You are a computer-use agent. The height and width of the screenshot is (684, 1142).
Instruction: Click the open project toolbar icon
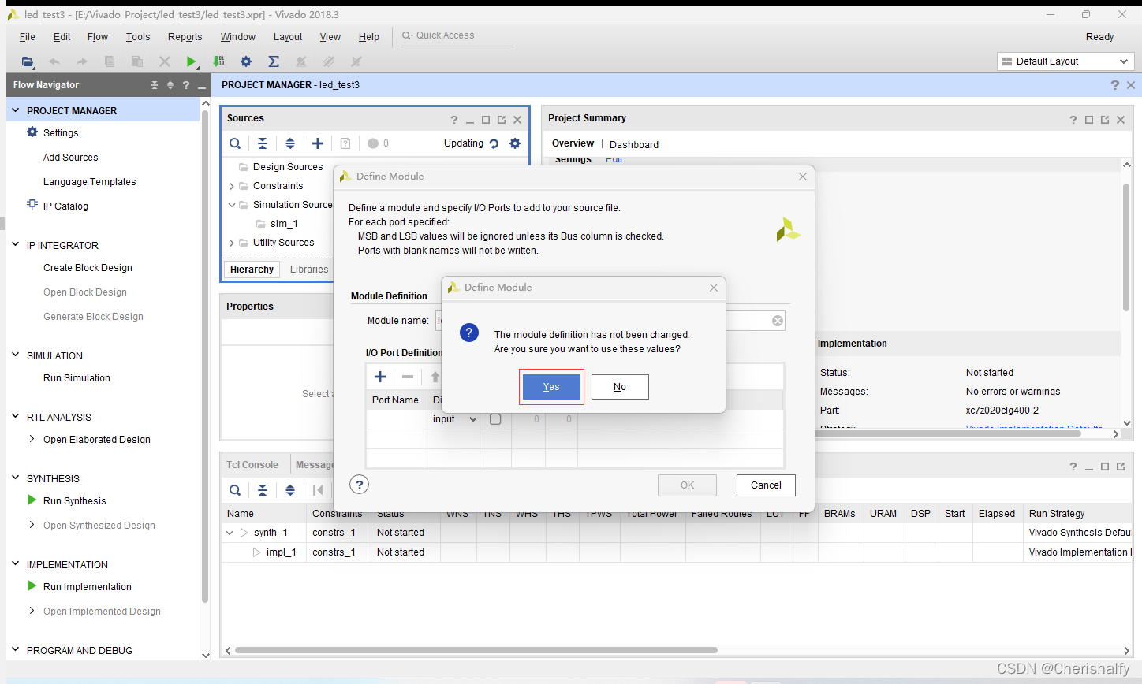point(28,61)
